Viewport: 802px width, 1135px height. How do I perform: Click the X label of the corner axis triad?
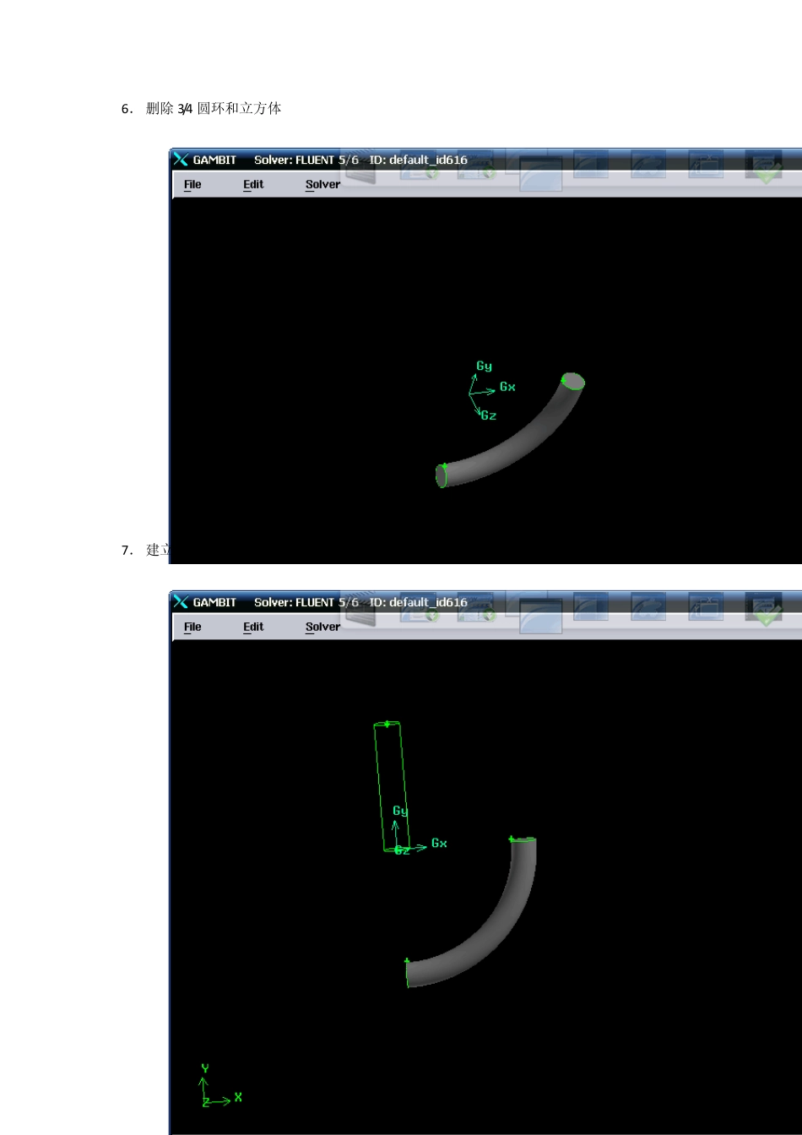[x=238, y=1097]
